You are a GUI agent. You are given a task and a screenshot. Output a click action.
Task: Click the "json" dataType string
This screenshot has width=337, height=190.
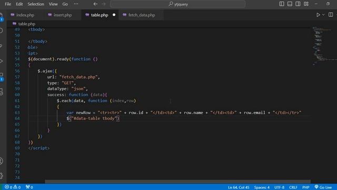[78, 89]
